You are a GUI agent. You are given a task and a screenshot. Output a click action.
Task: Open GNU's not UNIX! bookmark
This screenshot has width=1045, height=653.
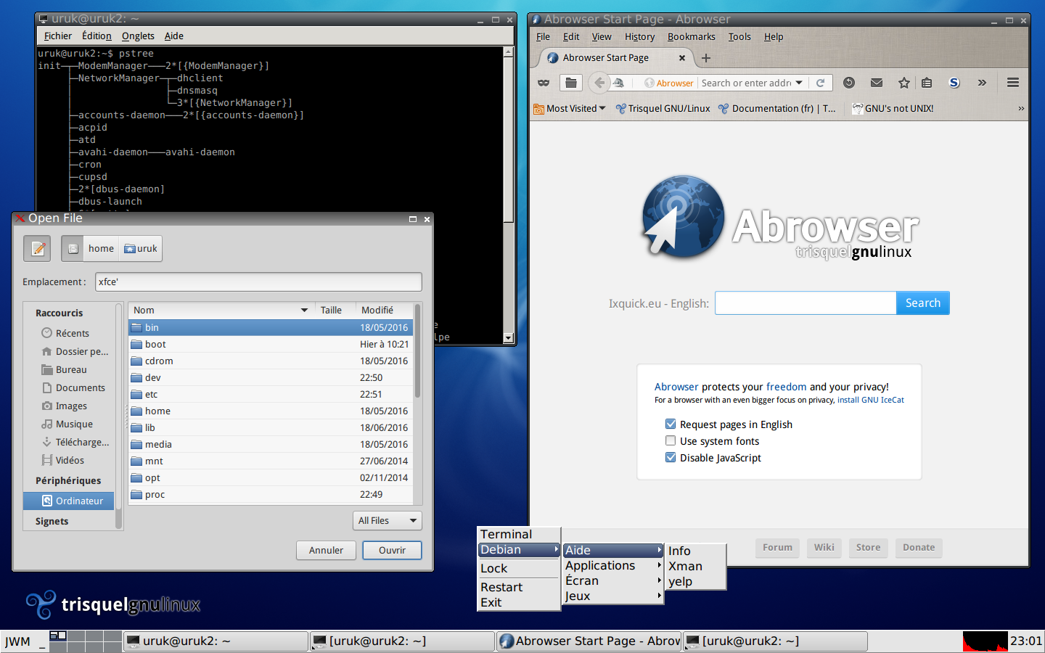coord(893,108)
